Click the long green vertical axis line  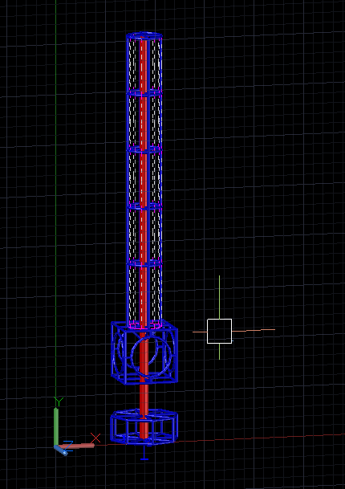point(56,200)
